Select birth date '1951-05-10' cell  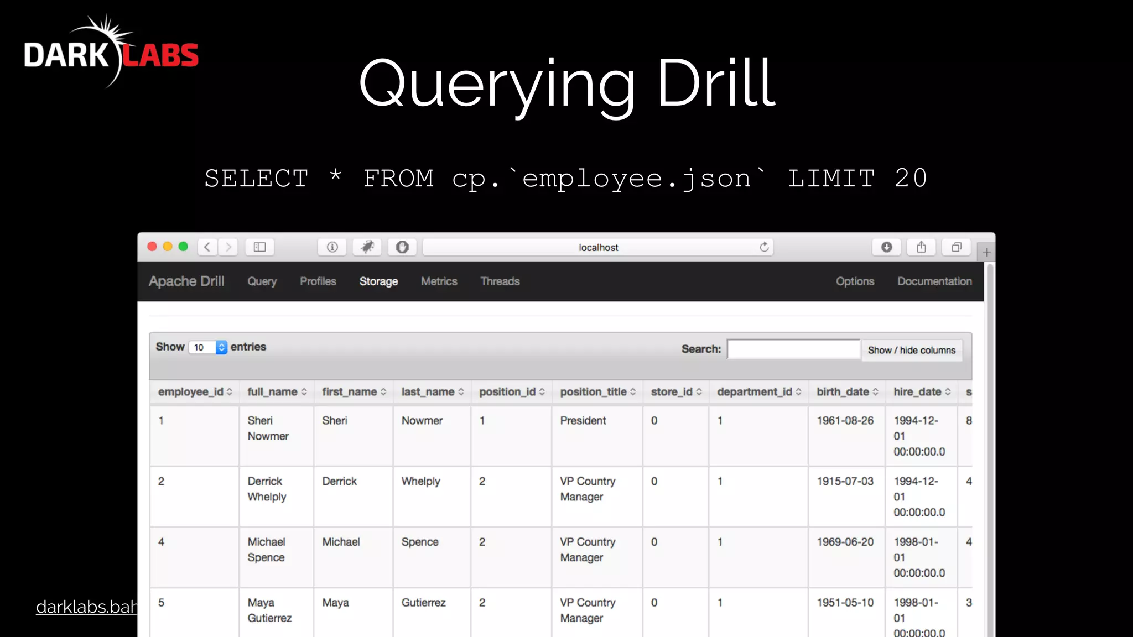coord(847,613)
